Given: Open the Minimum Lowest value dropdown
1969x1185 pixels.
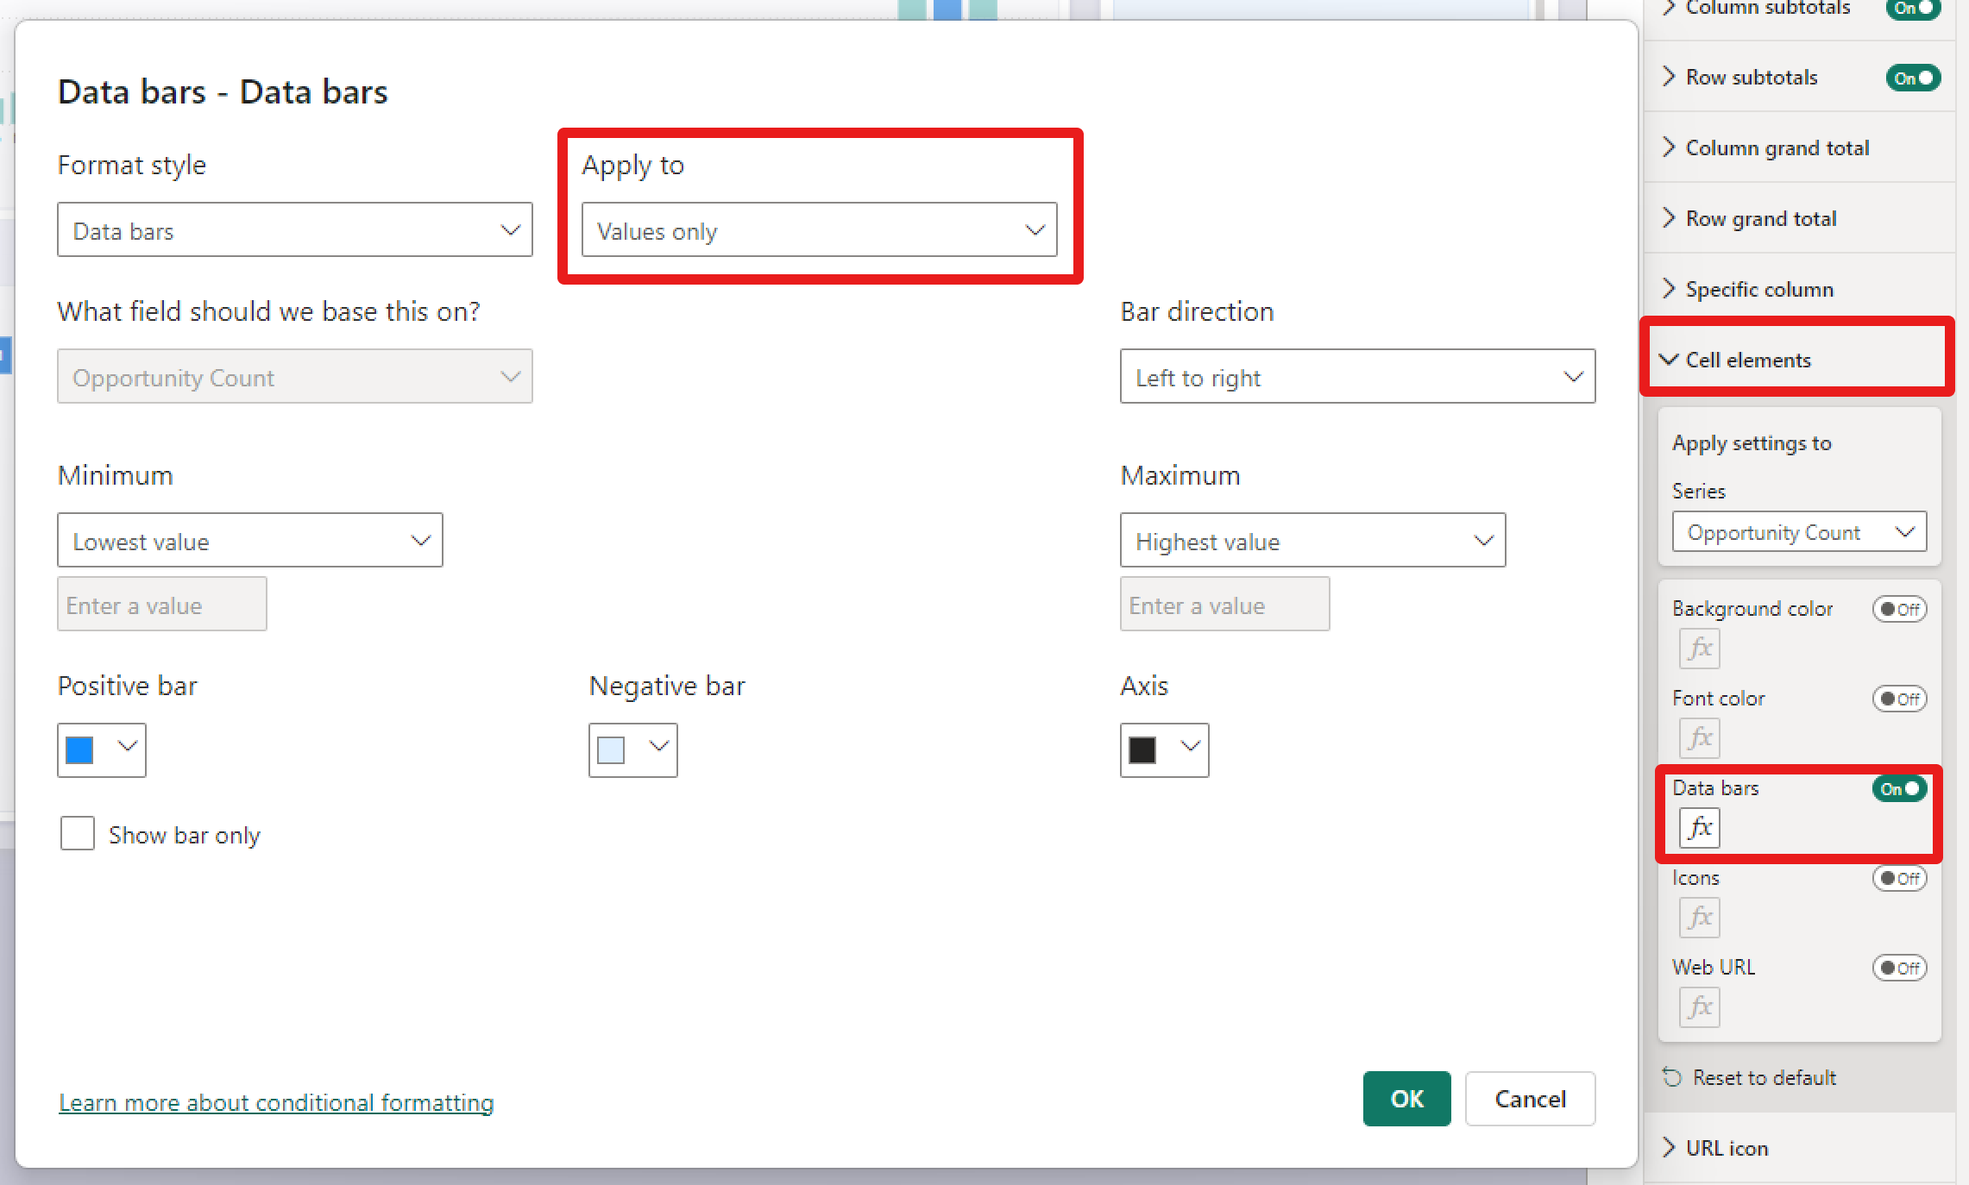Looking at the screenshot, I should coord(249,541).
